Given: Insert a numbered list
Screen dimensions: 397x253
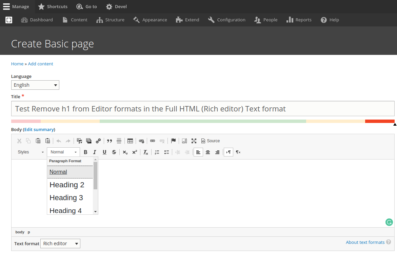Looking at the screenshot, I should (157, 152).
